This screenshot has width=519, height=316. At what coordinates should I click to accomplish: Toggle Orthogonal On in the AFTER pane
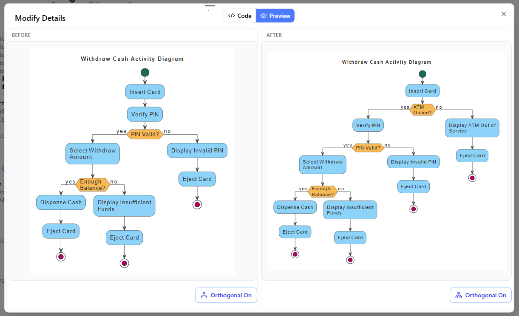[x=481, y=295]
